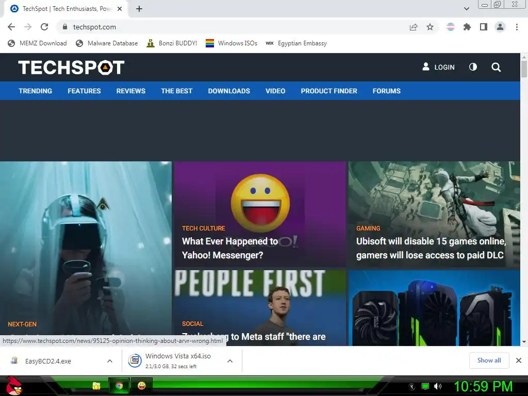The width and height of the screenshot is (528, 396).
Task: Go to the FEATURES section
Action: point(84,91)
